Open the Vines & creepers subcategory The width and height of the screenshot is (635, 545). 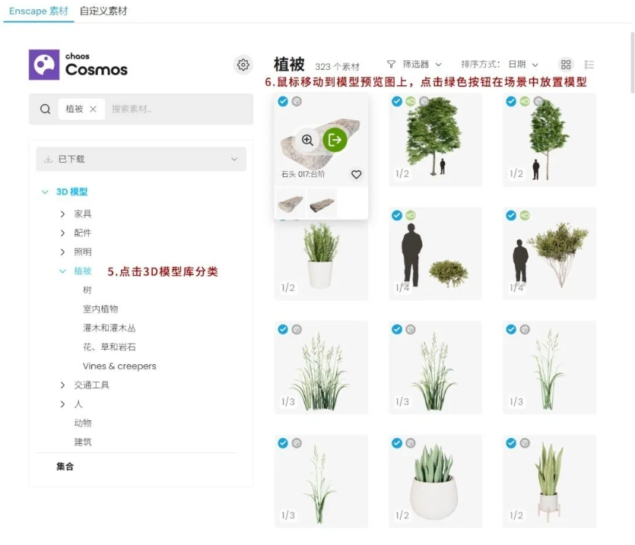[x=119, y=366]
